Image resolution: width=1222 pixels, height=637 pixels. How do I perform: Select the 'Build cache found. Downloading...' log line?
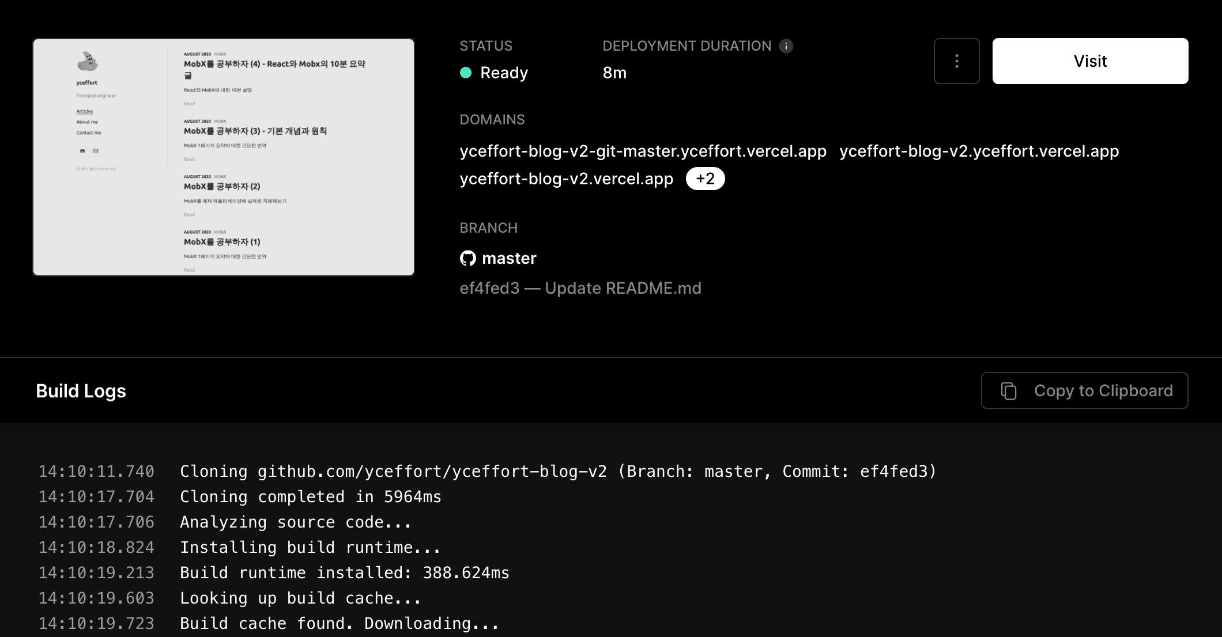click(339, 623)
